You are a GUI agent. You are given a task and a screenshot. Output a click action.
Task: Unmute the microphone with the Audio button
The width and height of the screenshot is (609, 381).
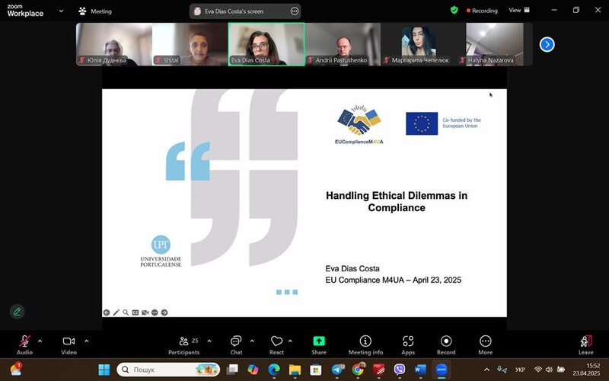tap(24, 345)
